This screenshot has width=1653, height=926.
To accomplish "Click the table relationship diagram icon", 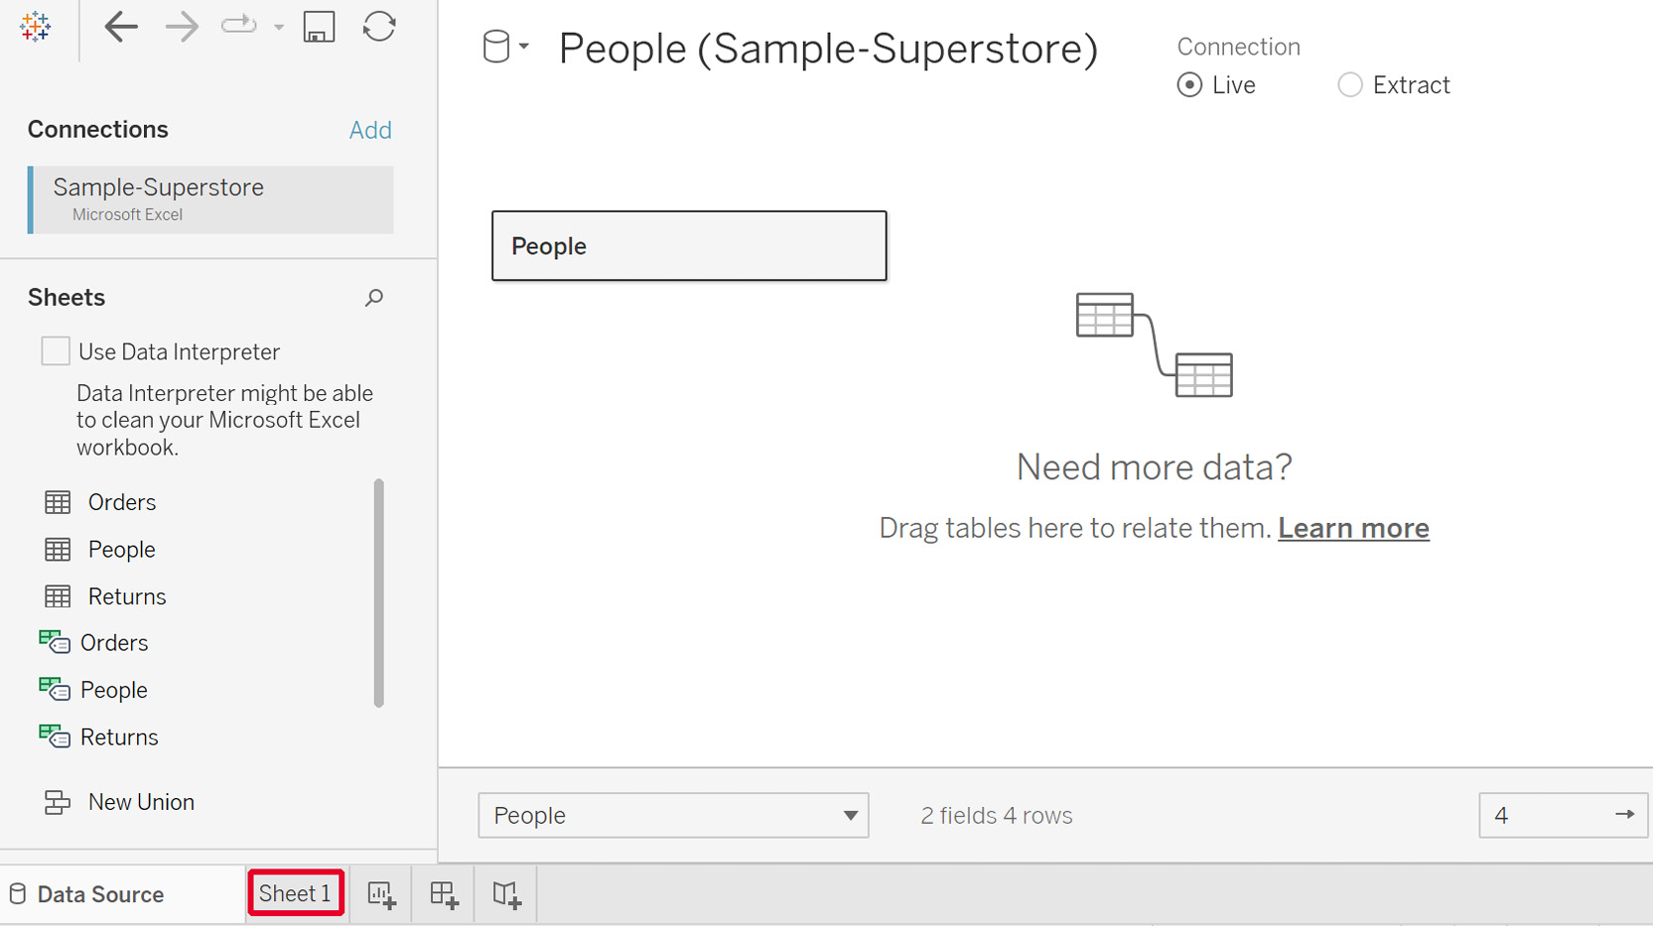I will tap(1155, 344).
